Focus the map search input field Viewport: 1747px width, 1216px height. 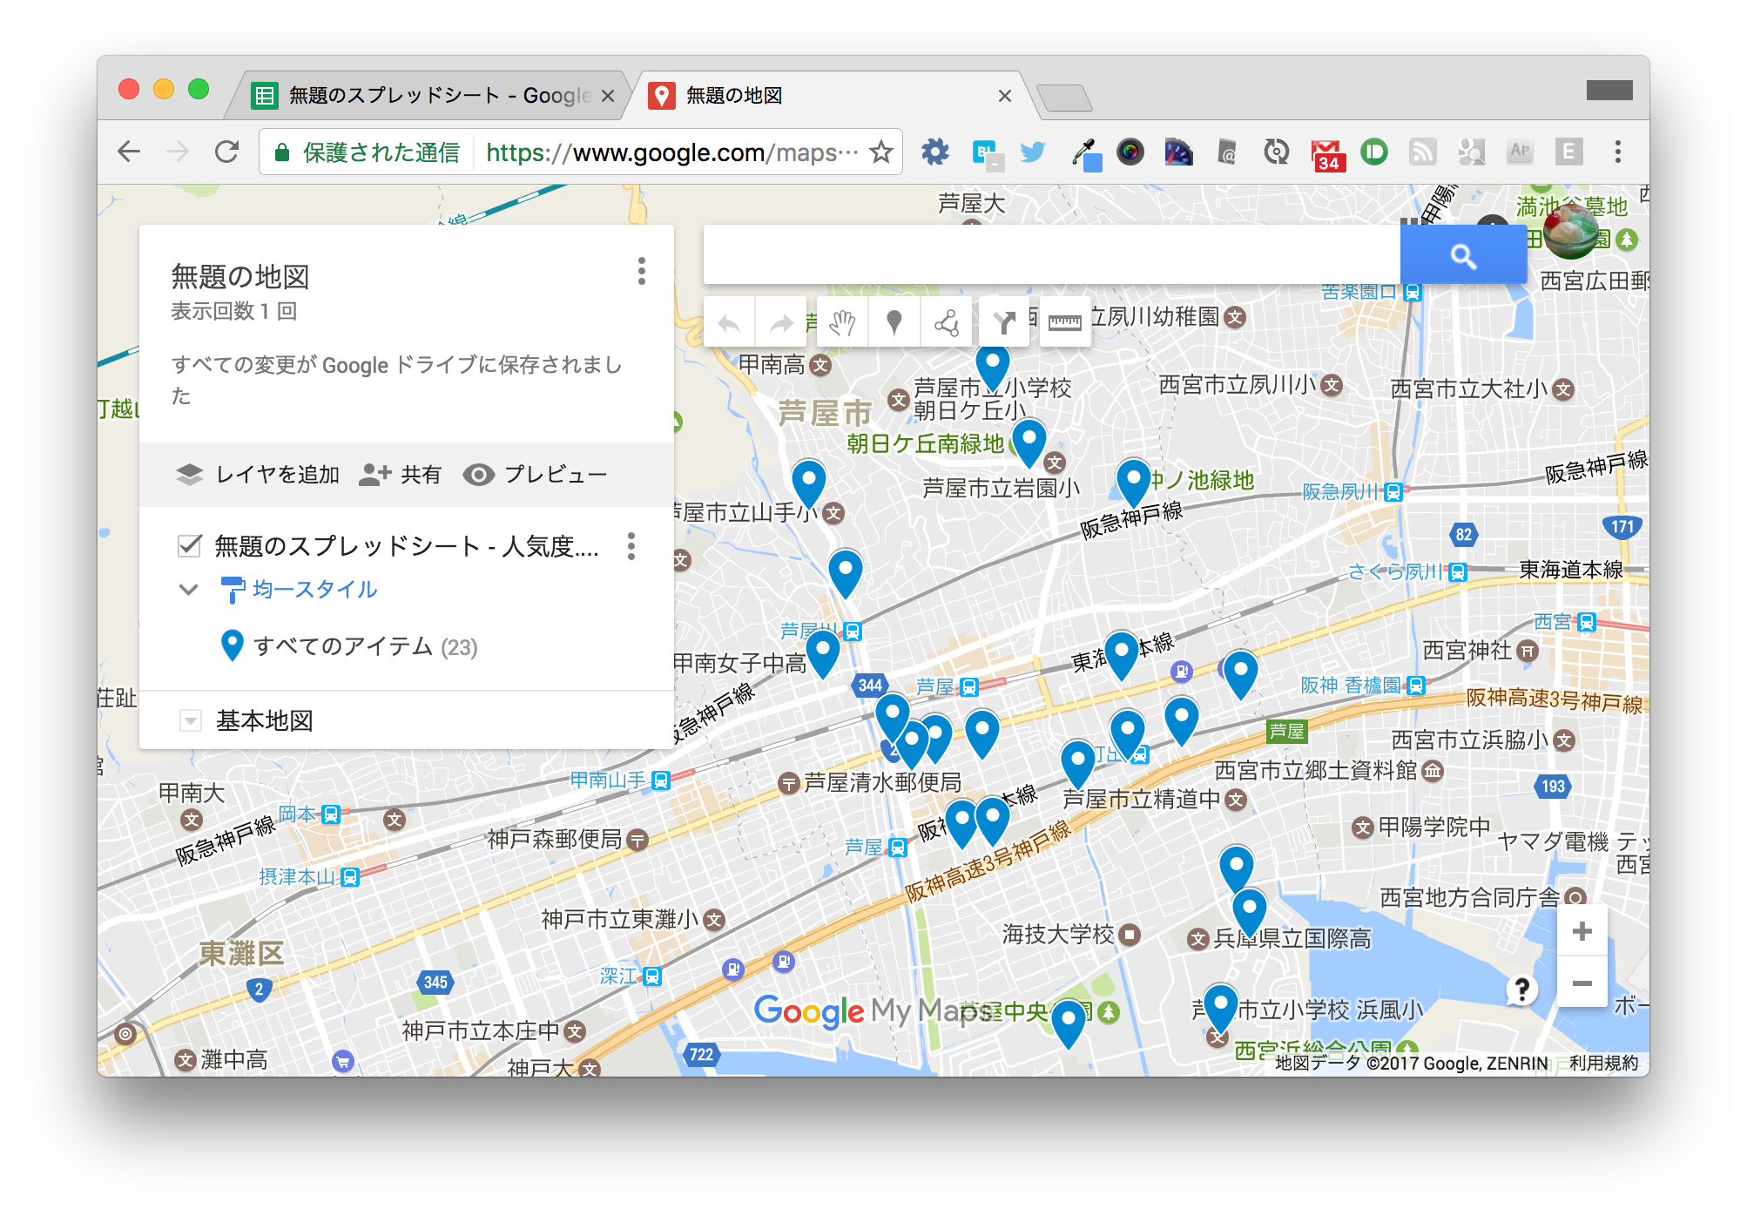click(x=1051, y=255)
